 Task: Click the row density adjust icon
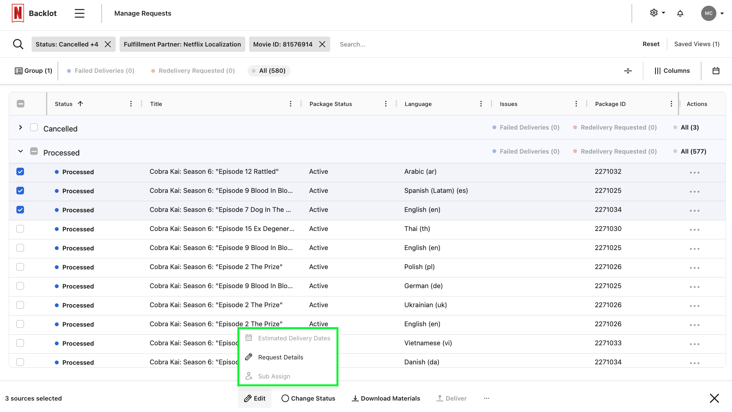pos(628,71)
